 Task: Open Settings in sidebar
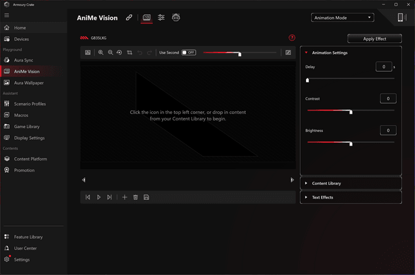34,259
